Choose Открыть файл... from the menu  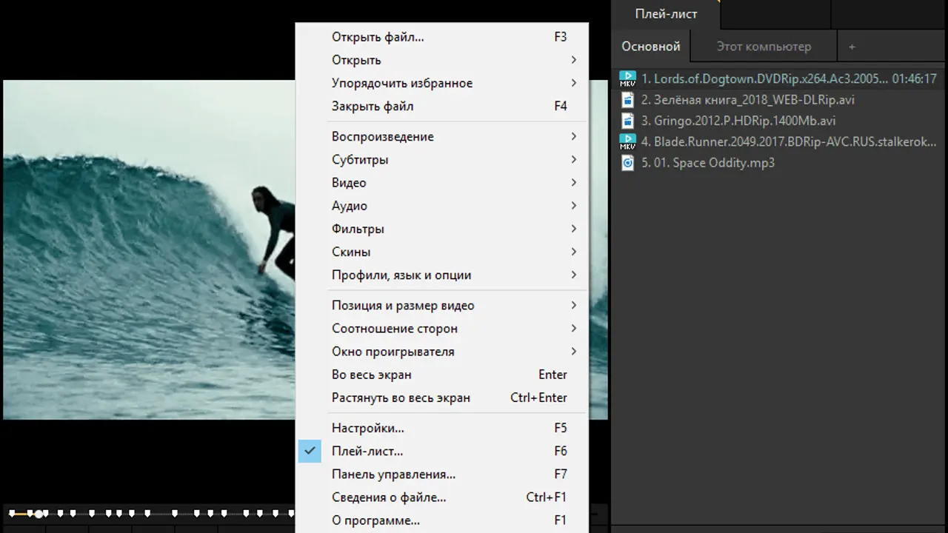(x=378, y=37)
